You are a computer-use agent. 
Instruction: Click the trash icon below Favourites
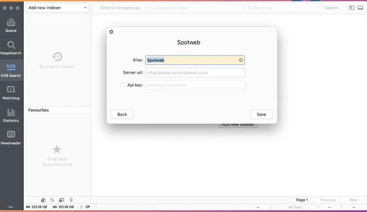(x=71, y=200)
